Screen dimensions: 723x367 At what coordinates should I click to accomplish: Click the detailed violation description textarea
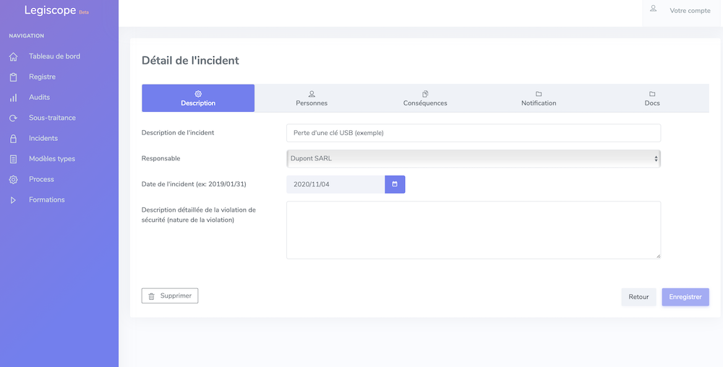[x=473, y=230]
